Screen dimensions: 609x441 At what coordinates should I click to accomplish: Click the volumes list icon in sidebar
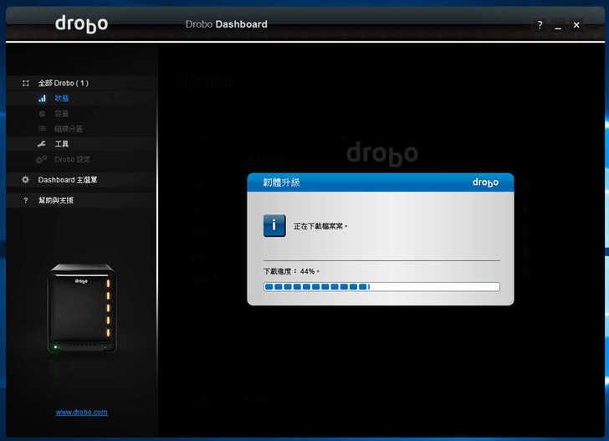pyautogui.click(x=42, y=129)
